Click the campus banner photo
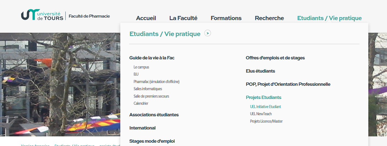The image size is (387, 146). point(60,84)
